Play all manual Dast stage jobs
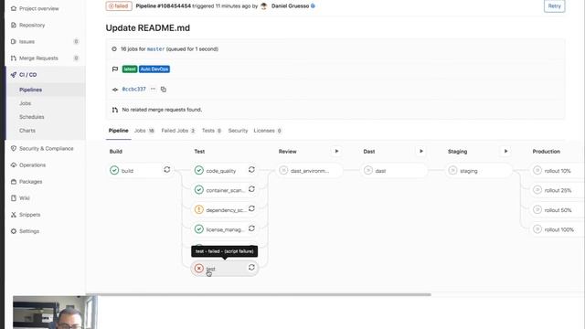The image size is (585, 329). (x=421, y=151)
